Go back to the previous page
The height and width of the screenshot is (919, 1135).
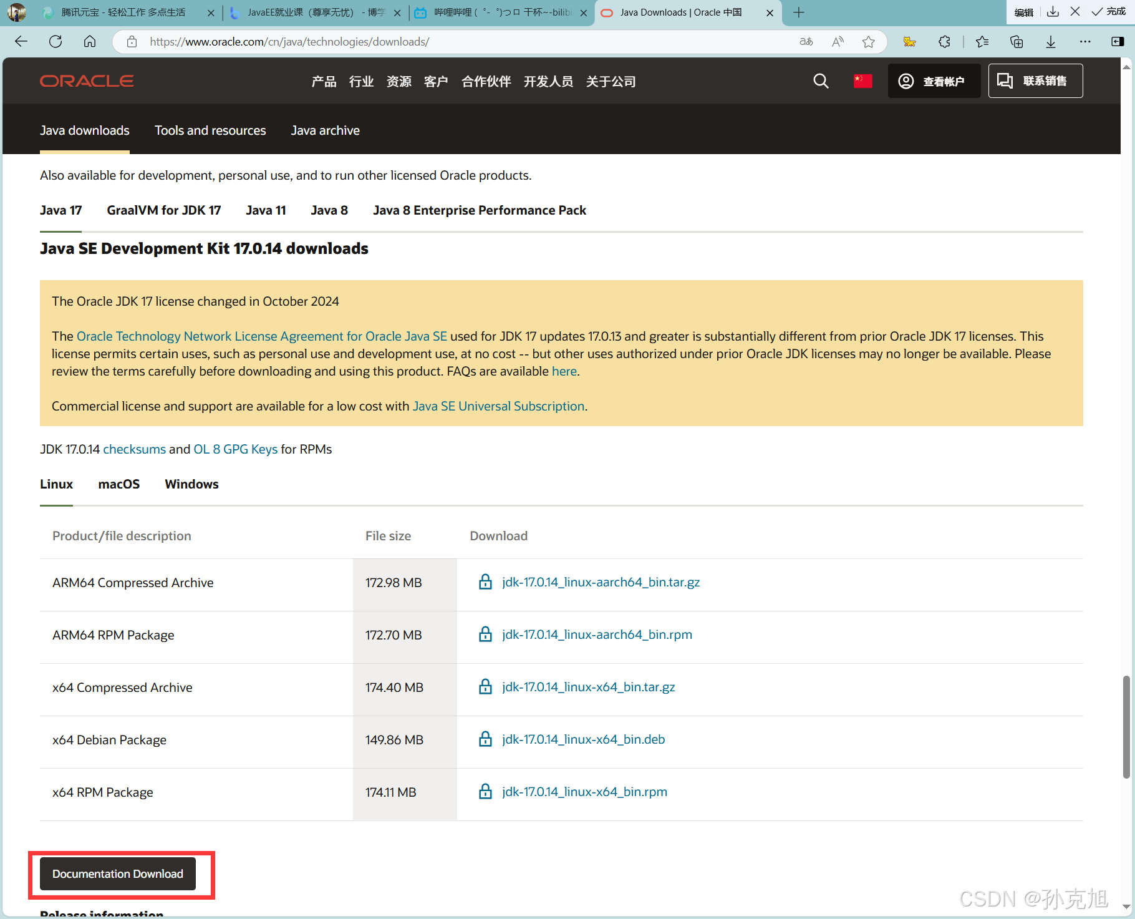click(21, 42)
